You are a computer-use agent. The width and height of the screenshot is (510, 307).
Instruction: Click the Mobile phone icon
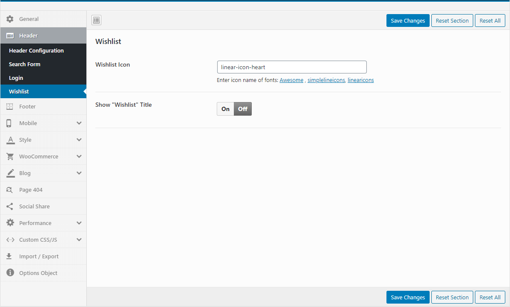[x=9, y=123]
